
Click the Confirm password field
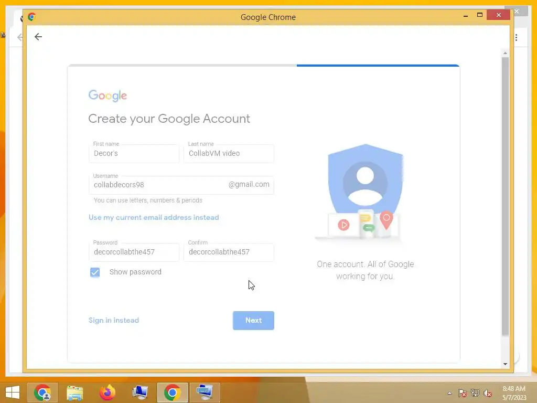[229, 252]
